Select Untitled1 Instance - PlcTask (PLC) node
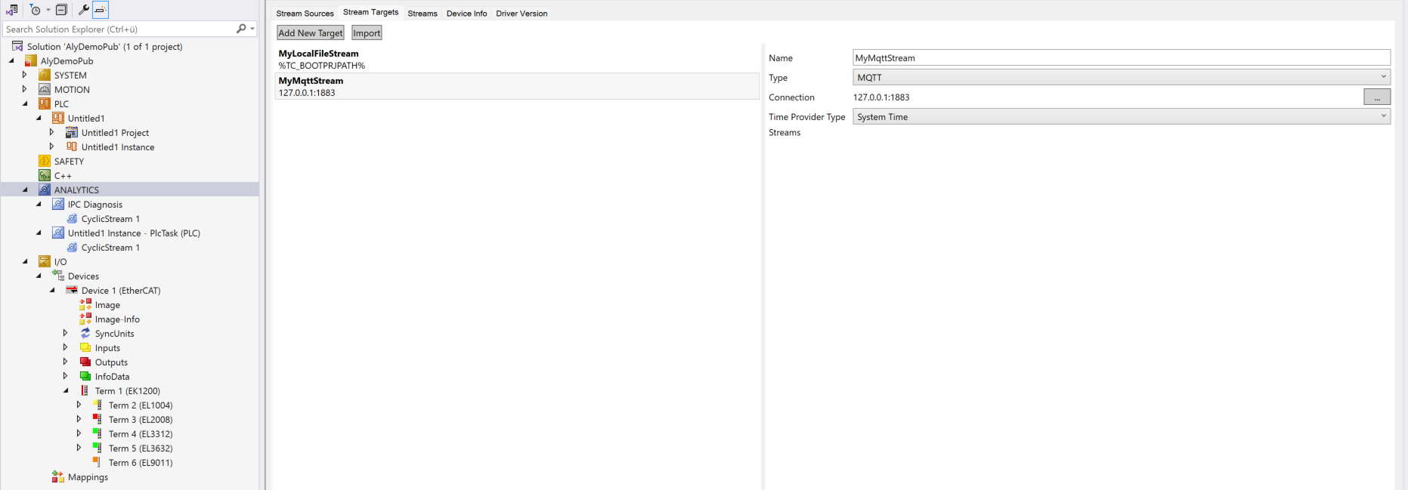The image size is (1408, 490). (134, 233)
